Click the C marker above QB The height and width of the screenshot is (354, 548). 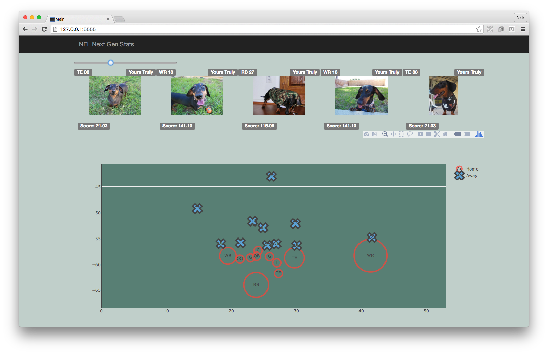[258, 250]
